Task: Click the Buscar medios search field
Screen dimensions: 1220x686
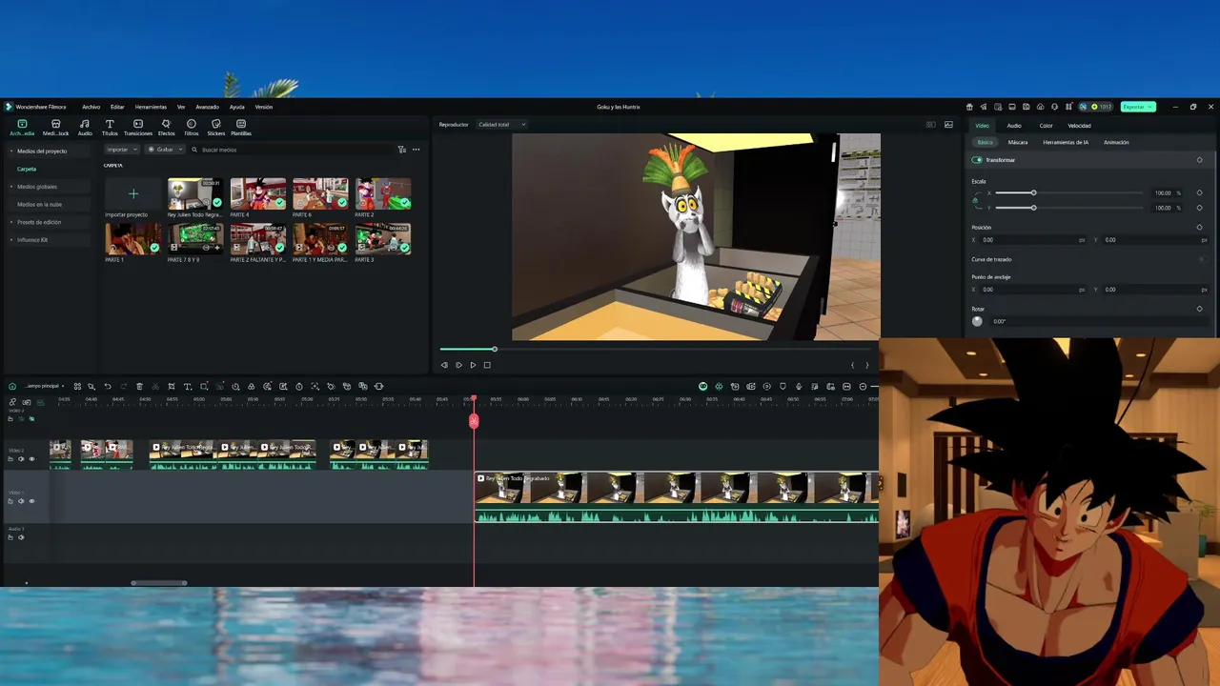Action: [x=291, y=150]
